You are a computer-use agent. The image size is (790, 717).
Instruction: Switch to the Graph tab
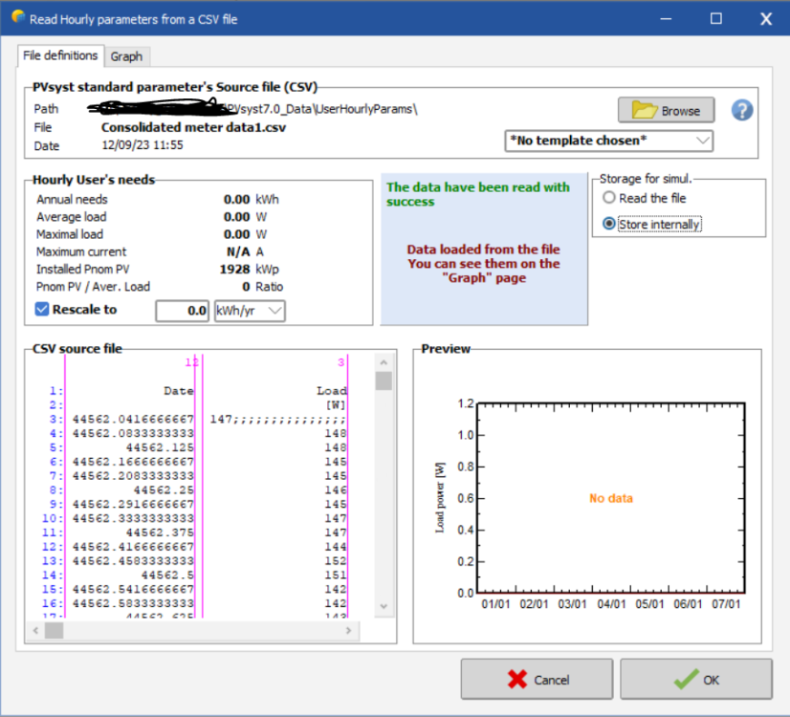click(x=126, y=56)
